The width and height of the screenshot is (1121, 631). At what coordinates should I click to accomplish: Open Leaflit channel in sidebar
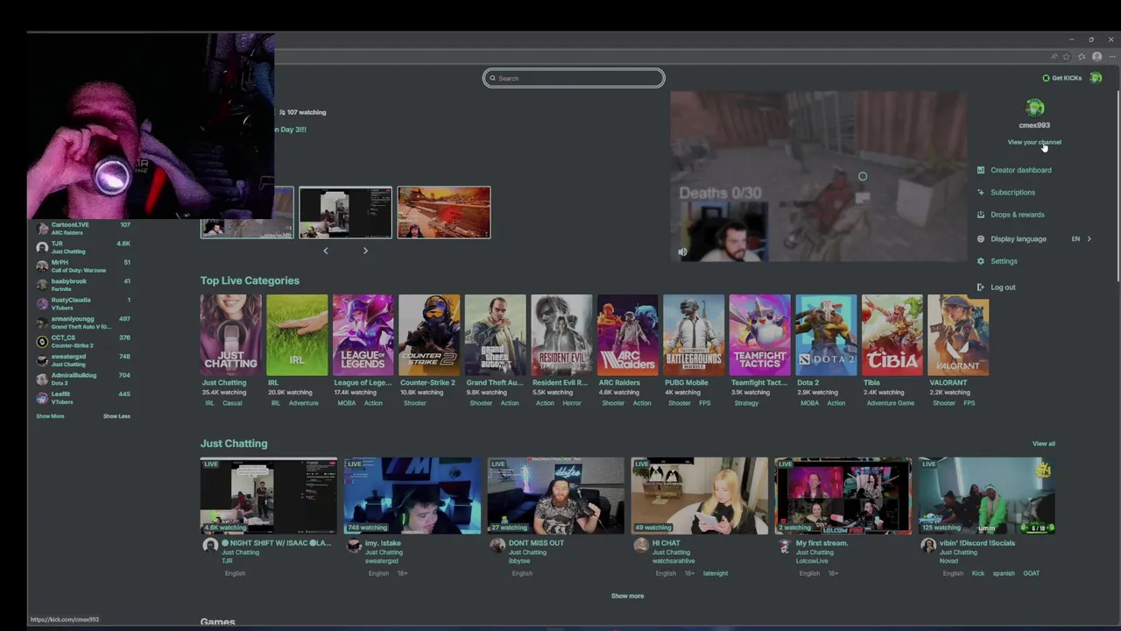[x=83, y=398]
